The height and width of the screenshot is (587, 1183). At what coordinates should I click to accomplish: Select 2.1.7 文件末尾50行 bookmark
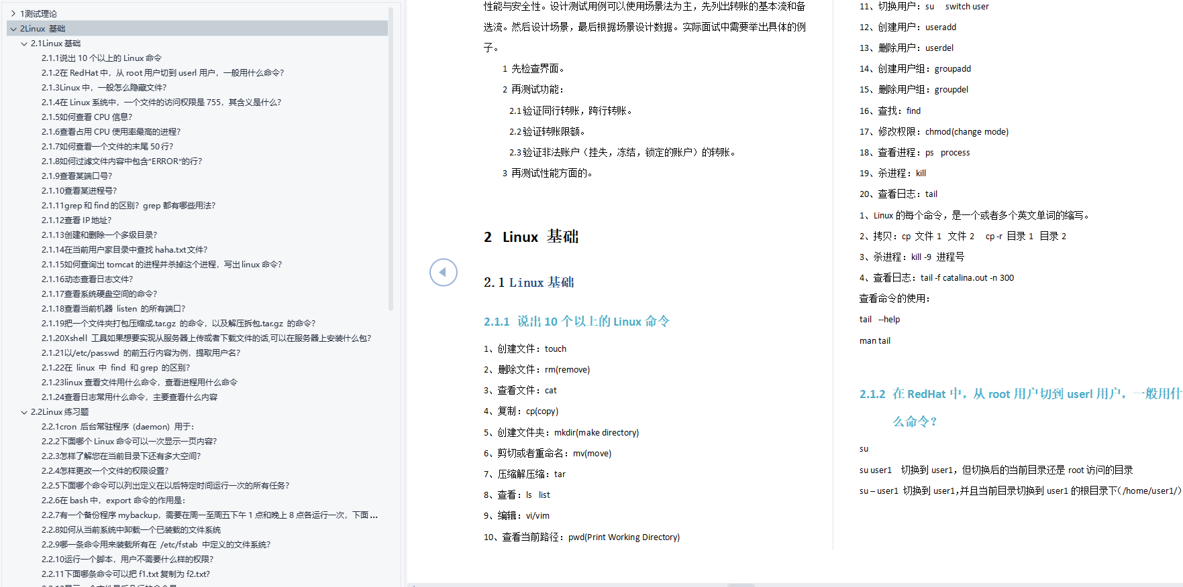(x=107, y=146)
